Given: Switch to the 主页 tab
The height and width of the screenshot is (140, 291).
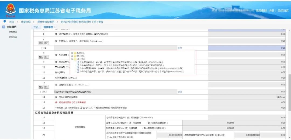Looking at the screenshot, I should click(36, 27).
